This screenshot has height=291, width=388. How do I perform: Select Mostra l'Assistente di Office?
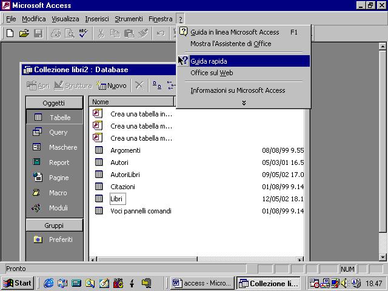(244, 44)
